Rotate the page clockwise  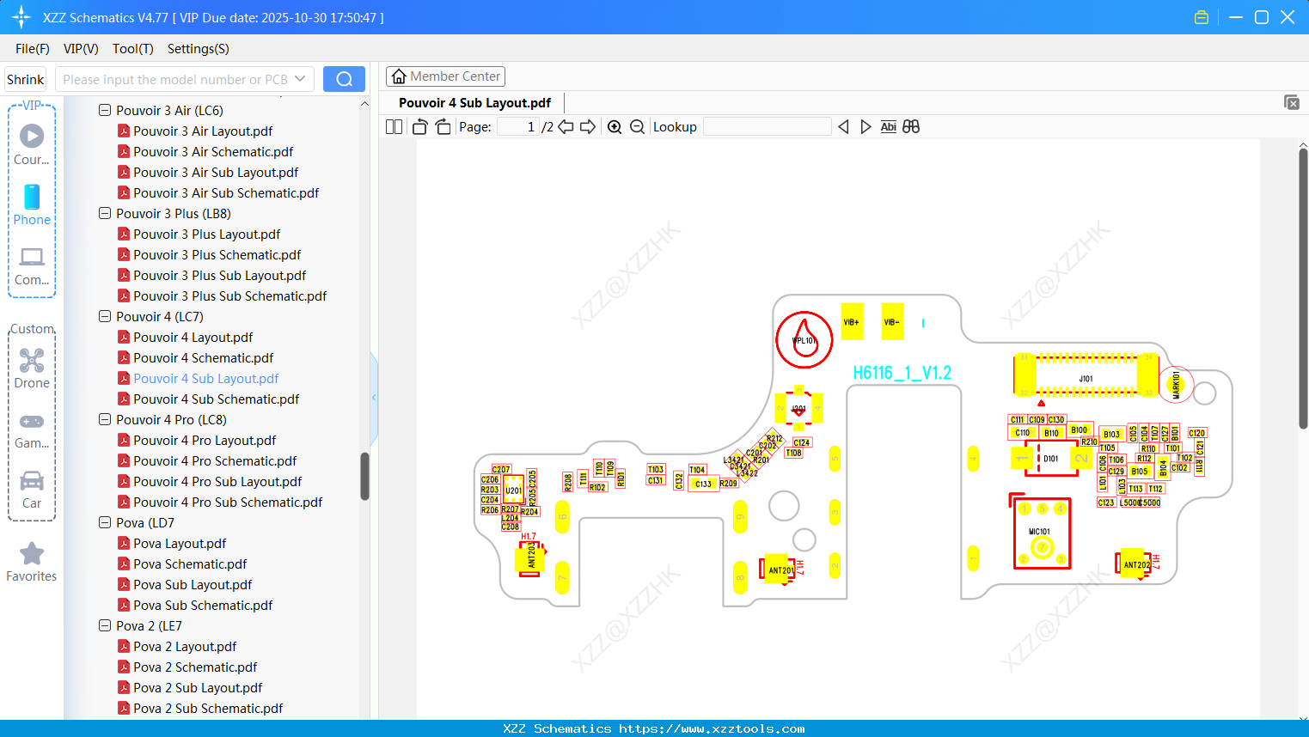442,126
